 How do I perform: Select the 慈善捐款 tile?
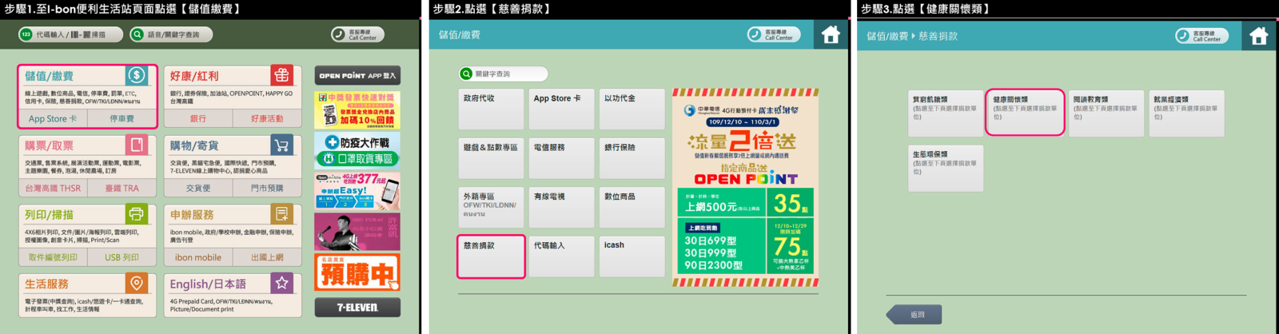tap(491, 256)
